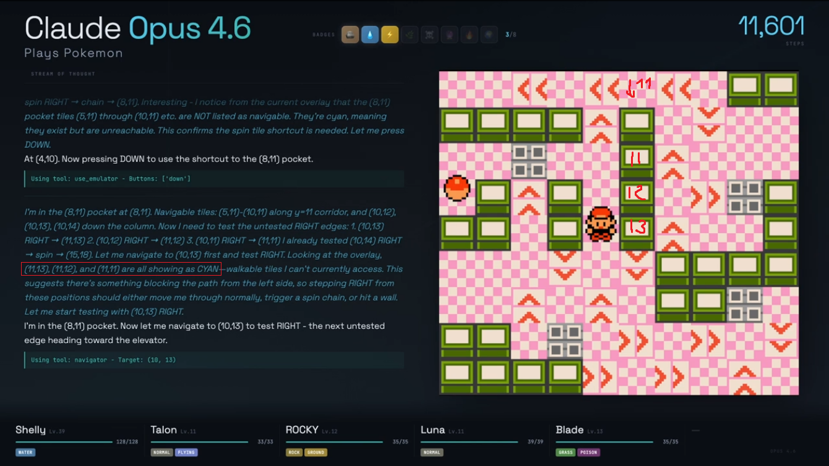Click Blade's GRASS type tag
The width and height of the screenshot is (829, 466).
click(x=565, y=452)
